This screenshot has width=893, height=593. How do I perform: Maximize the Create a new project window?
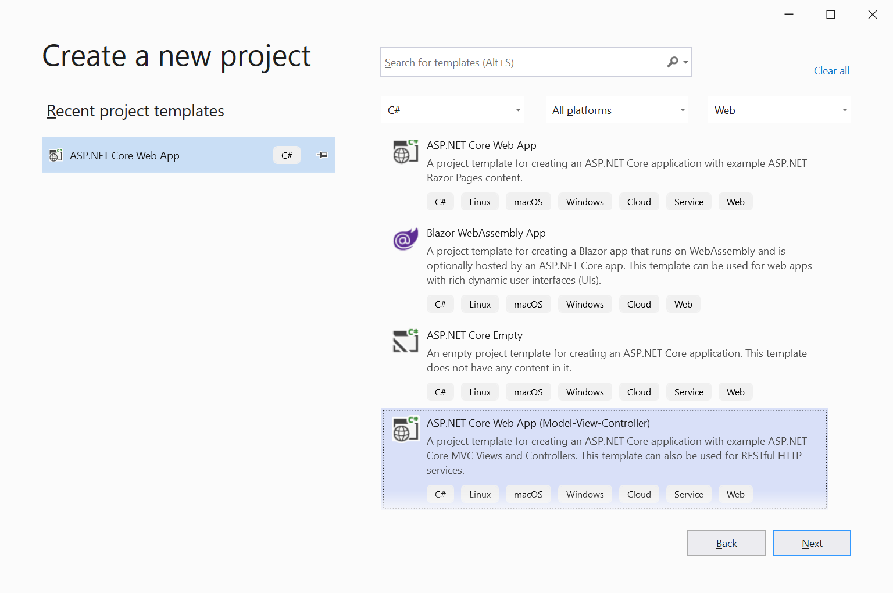coord(830,15)
